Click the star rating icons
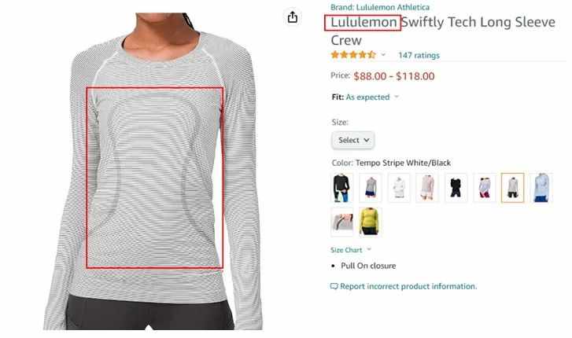 pos(352,55)
